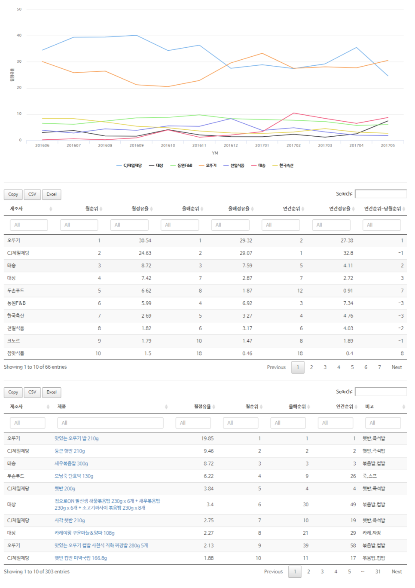Open product link 사각 햇반 210g
This screenshot has width=415, height=588.
point(70,520)
